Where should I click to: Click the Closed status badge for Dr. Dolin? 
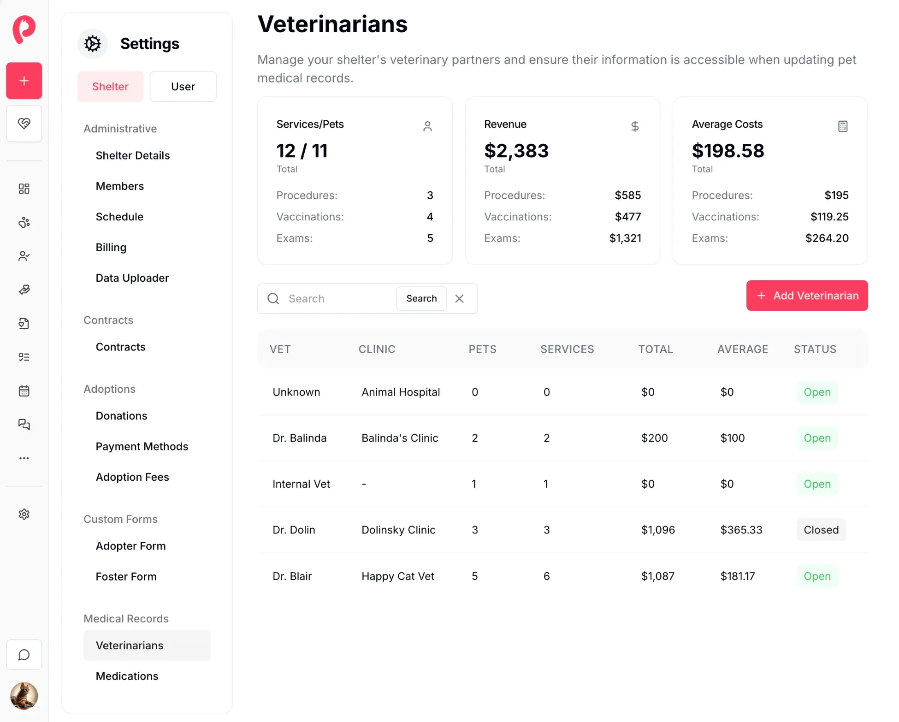821,530
